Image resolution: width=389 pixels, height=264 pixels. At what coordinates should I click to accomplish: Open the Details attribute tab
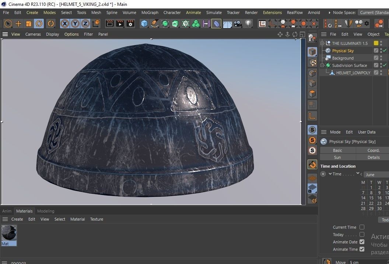(x=374, y=157)
